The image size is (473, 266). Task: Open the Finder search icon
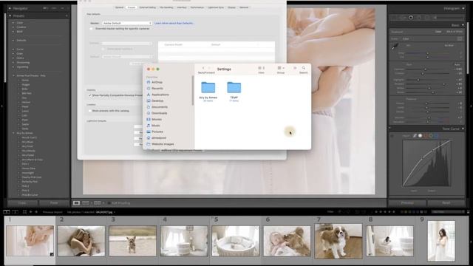(x=304, y=68)
